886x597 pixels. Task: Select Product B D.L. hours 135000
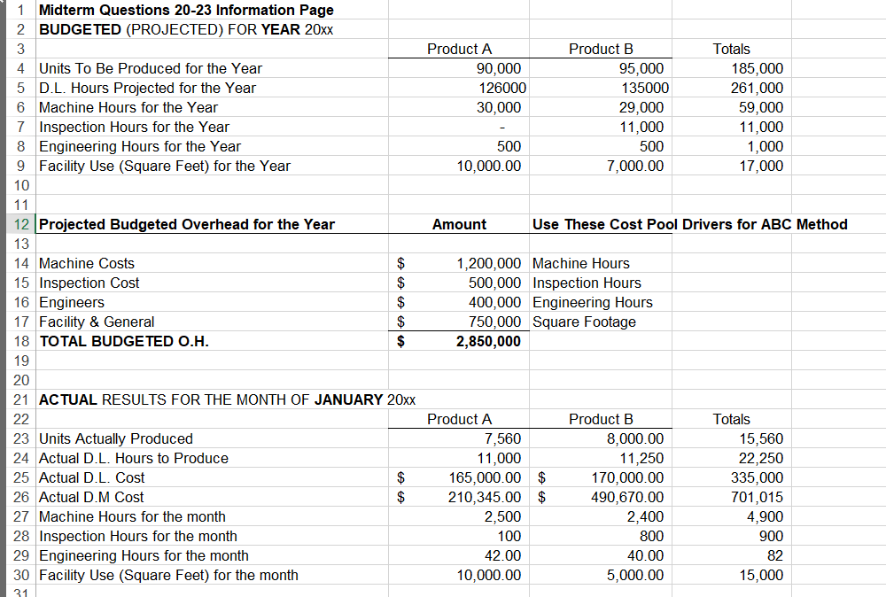tap(645, 88)
